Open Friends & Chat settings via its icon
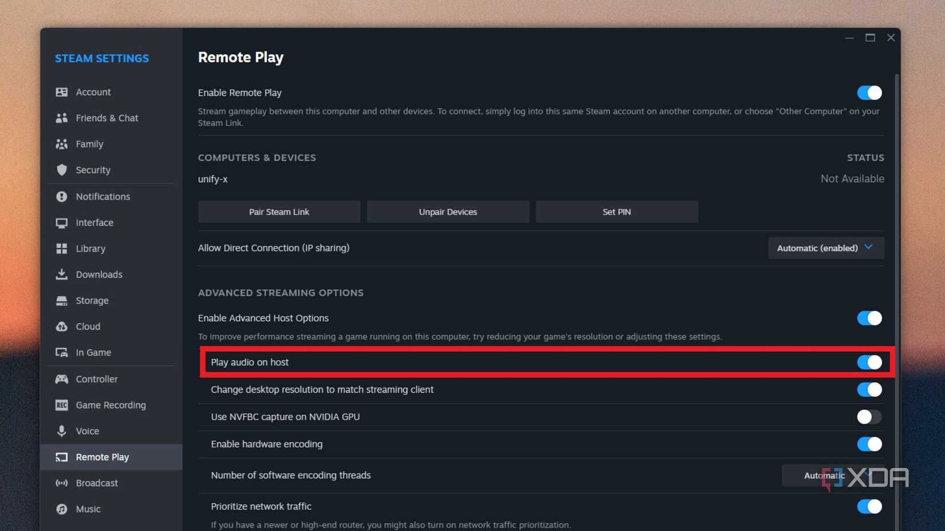Viewport: 945px width, 531px height. click(62, 118)
